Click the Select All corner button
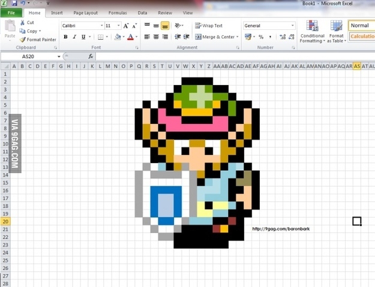The image size is (375, 287). [5, 66]
